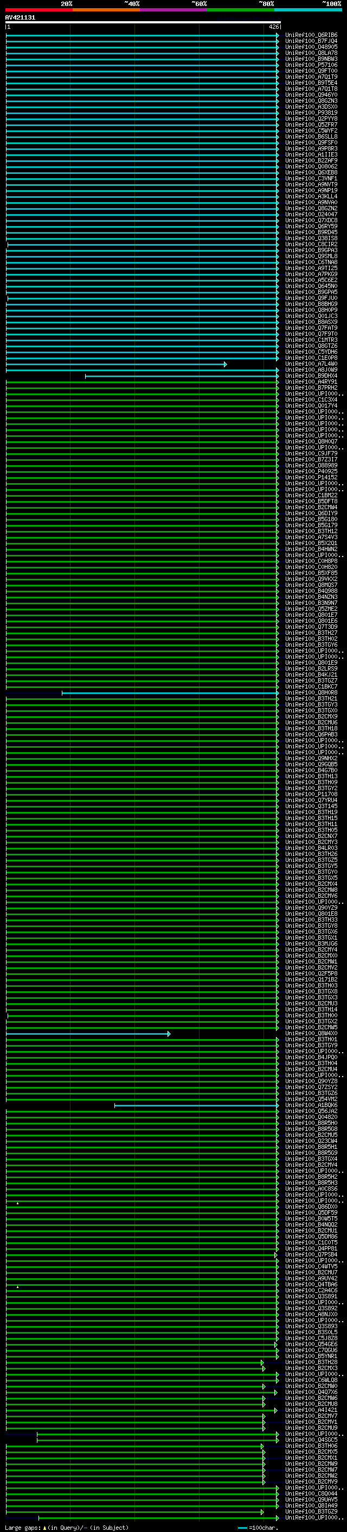
Task: Select the UniRef100_A7L4W0 label
Action: coord(311,364)
